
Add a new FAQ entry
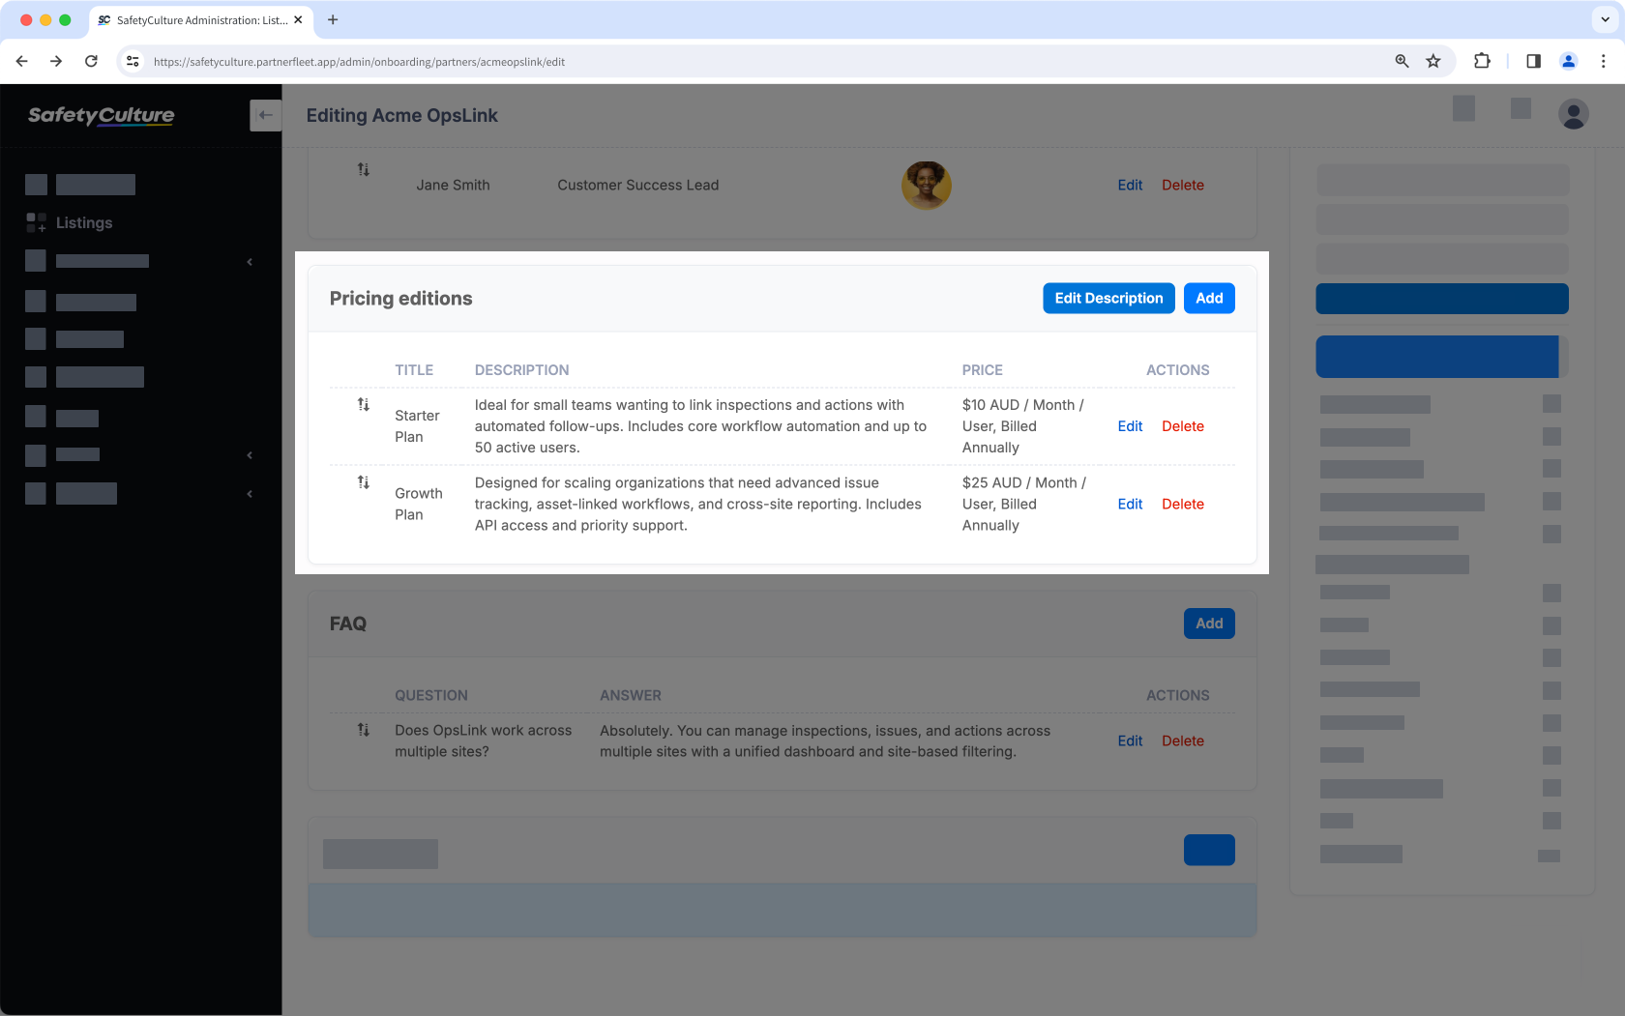click(1209, 624)
